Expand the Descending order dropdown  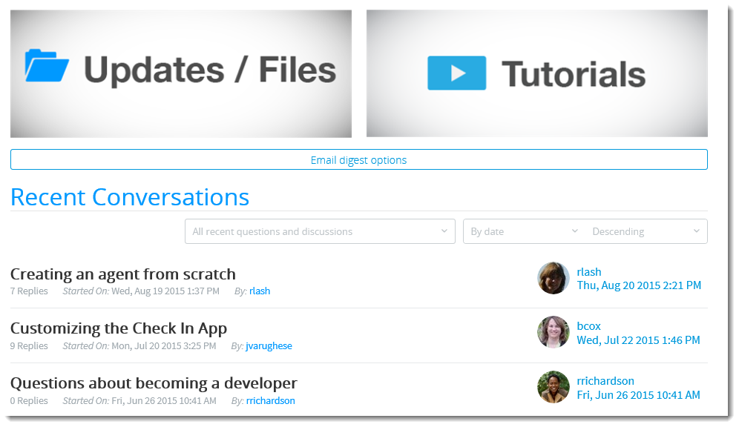(646, 231)
